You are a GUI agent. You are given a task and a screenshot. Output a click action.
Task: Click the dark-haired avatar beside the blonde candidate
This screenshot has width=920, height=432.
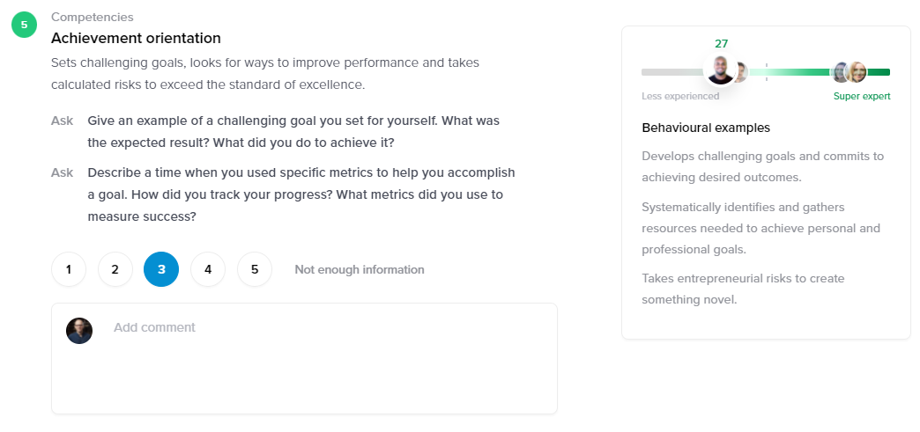pyautogui.click(x=841, y=72)
